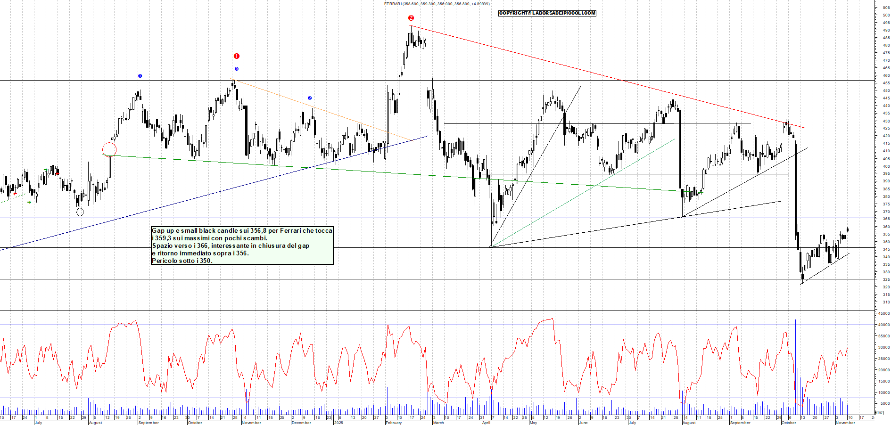
Task: Click the 2025 label on the date axis
Action: tap(338, 423)
